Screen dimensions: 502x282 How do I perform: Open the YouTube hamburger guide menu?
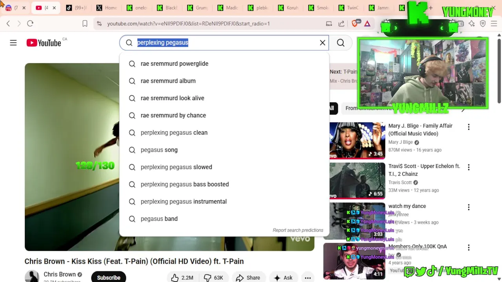point(13,43)
